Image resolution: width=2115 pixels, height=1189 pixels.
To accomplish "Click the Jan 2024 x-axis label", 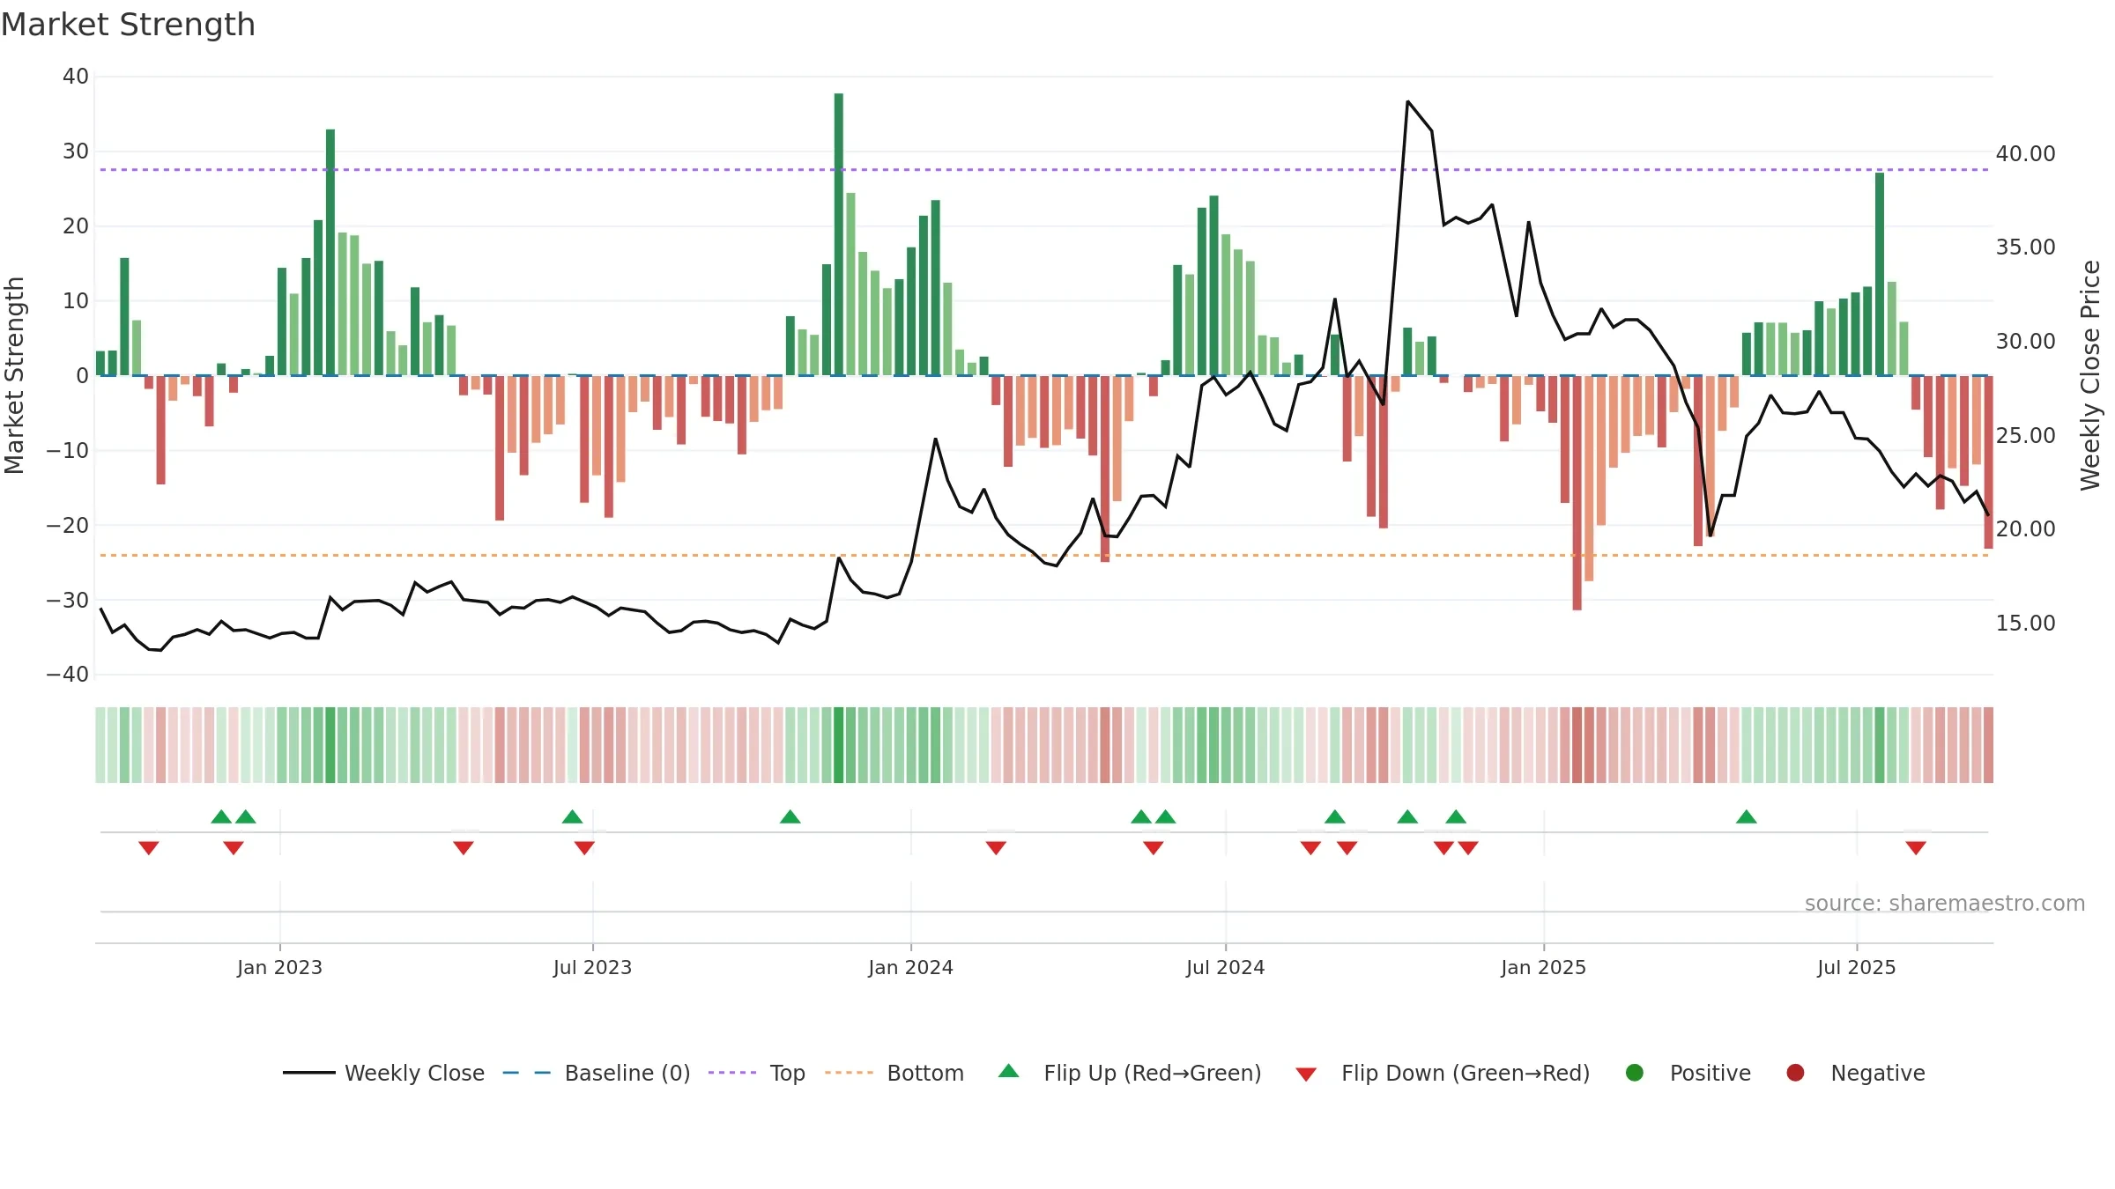I will coord(910,967).
